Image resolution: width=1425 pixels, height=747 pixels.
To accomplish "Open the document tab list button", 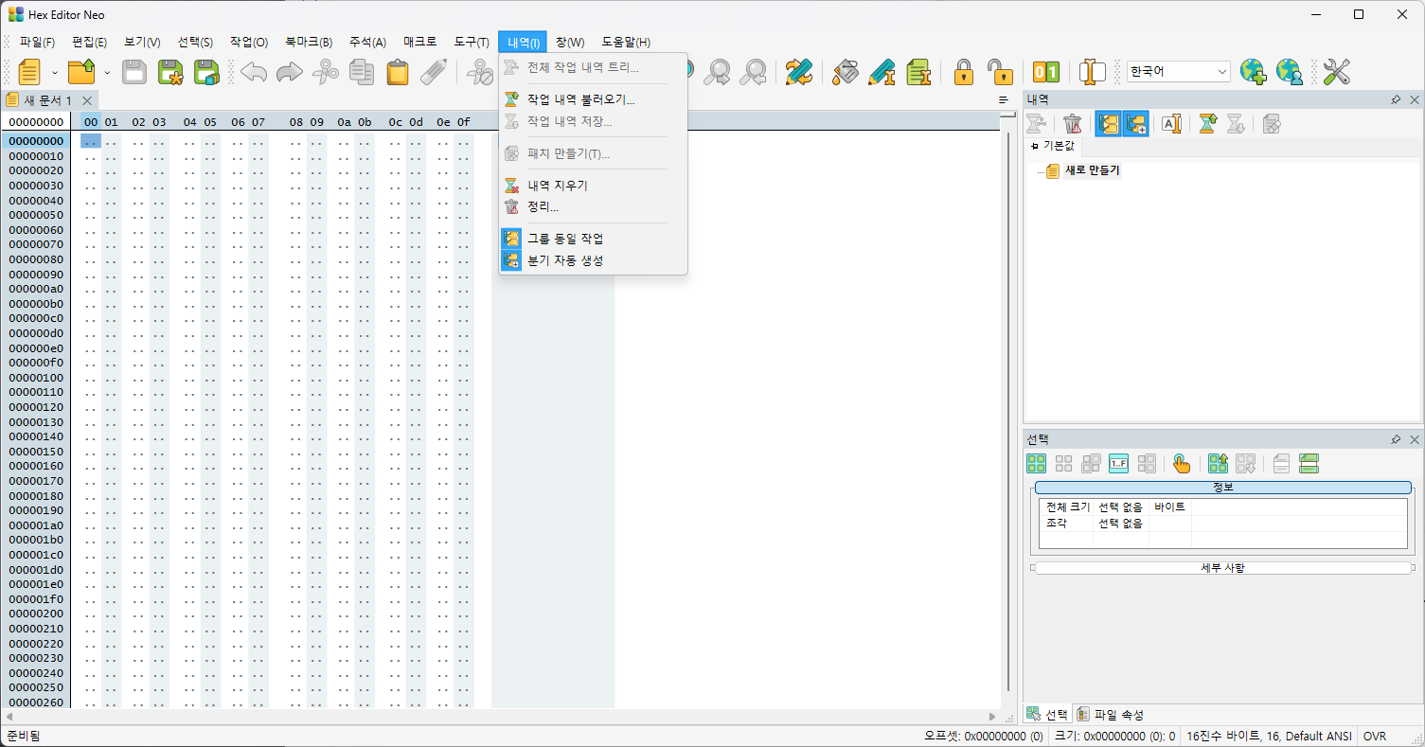I will tap(1004, 100).
